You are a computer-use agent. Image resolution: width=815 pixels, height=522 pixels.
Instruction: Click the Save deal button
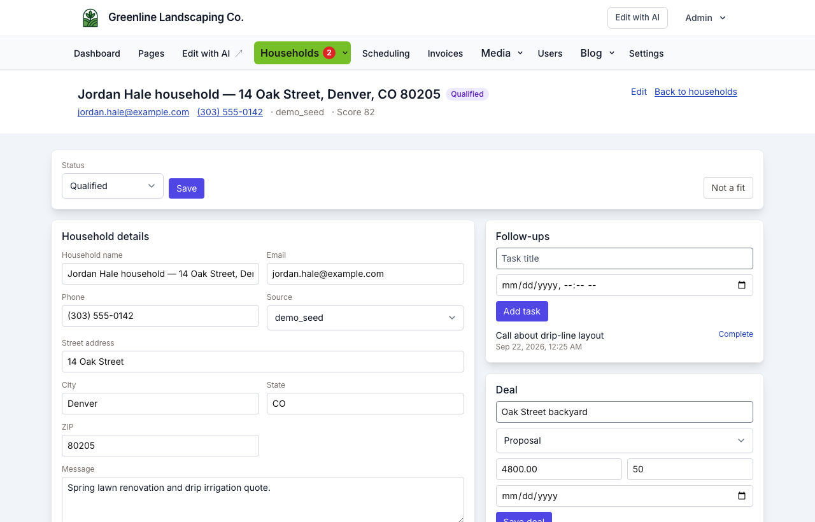pos(524,517)
